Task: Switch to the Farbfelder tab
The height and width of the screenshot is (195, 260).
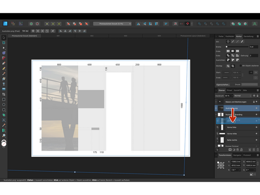Action: click(x=230, y=36)
